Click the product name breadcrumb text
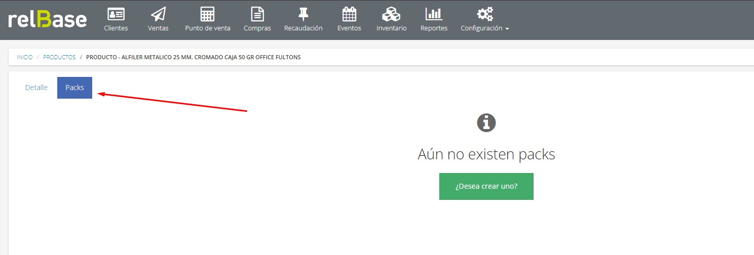 194,57
